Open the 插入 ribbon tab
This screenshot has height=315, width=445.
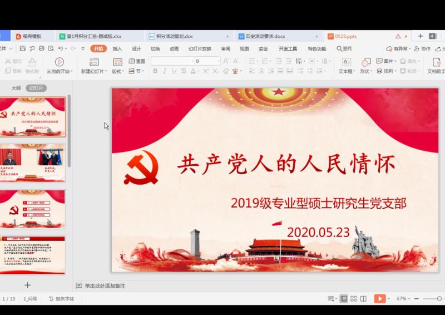117,48
